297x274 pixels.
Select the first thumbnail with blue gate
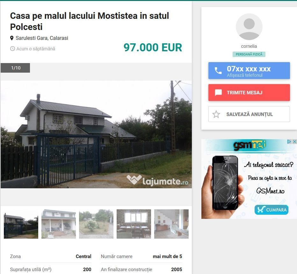(x=21, y=224)
